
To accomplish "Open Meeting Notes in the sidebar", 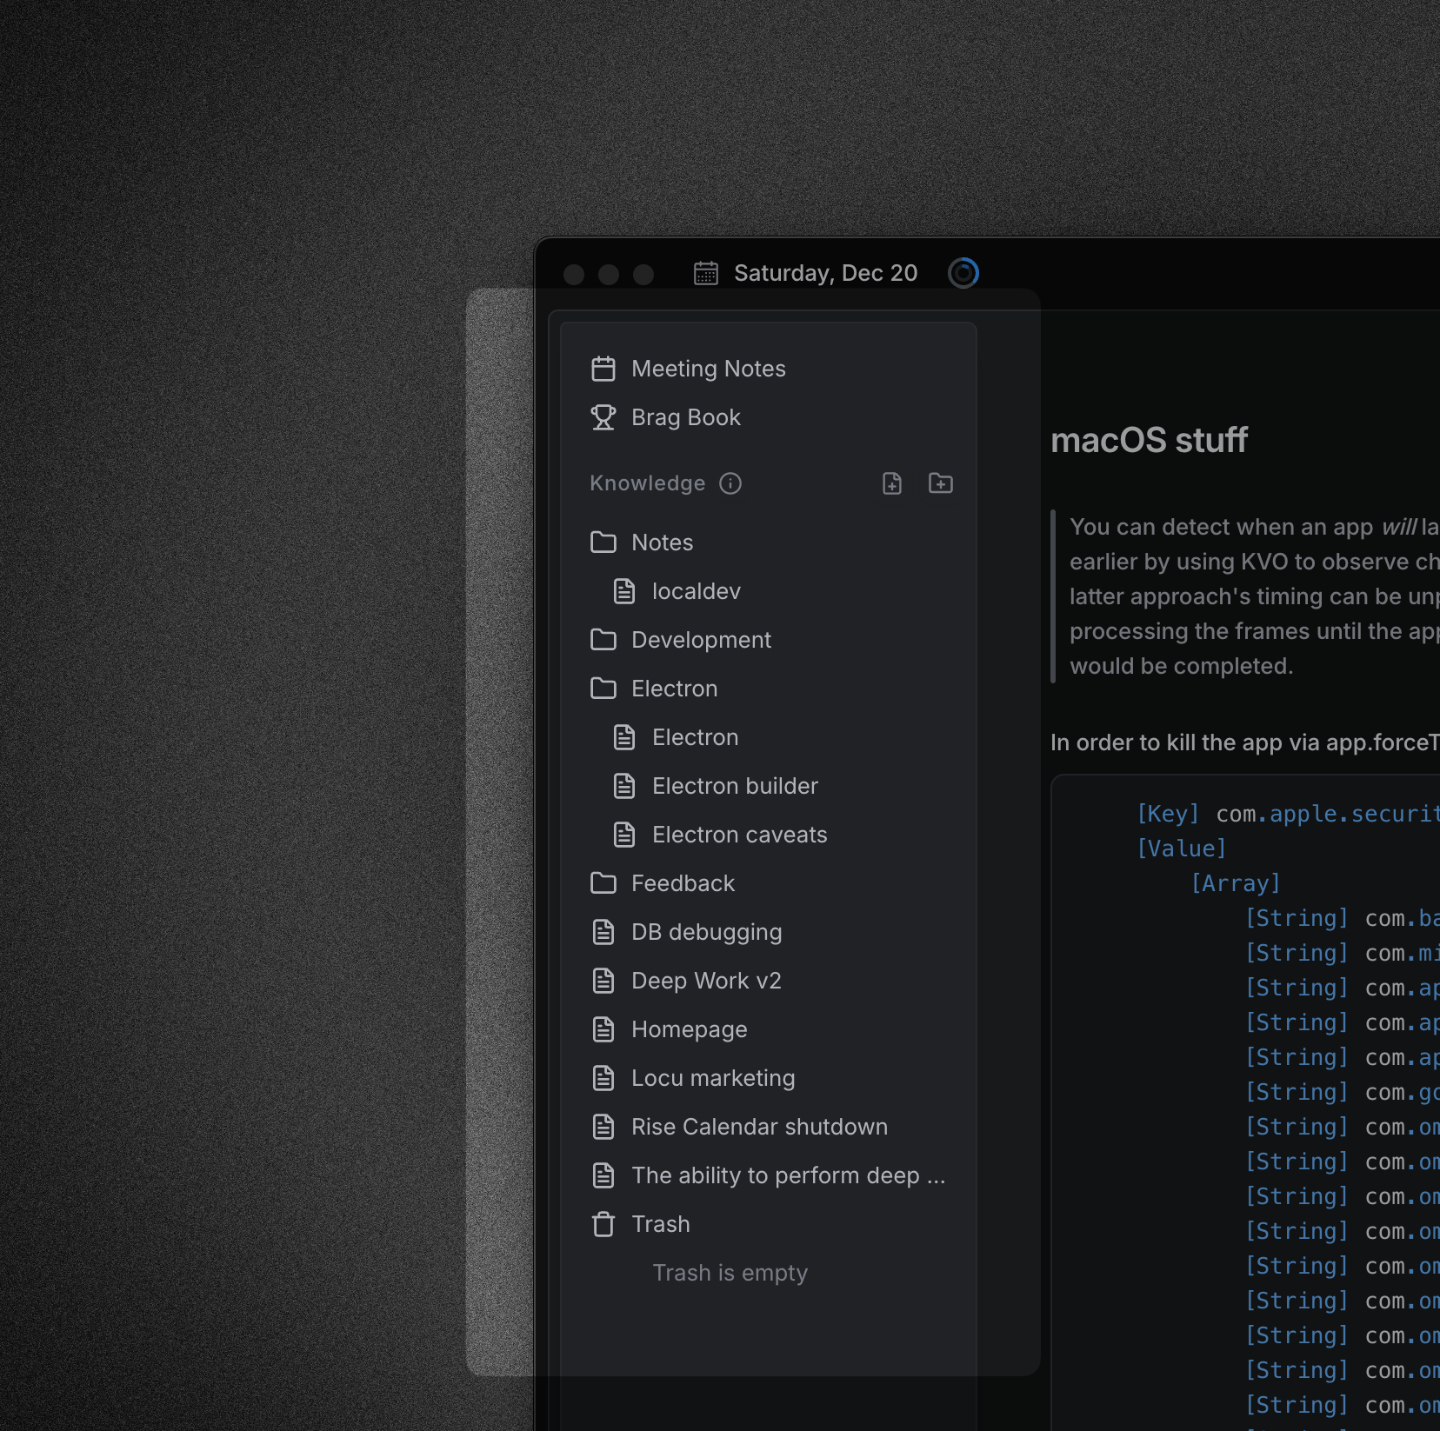I will coord(708,369).
